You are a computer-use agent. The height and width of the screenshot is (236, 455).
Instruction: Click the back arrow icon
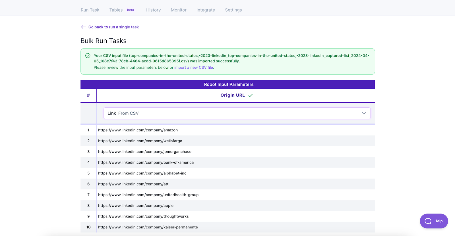pyautogui.click(x=83, y=27)
